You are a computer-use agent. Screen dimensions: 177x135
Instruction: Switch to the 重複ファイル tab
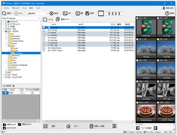63,19
